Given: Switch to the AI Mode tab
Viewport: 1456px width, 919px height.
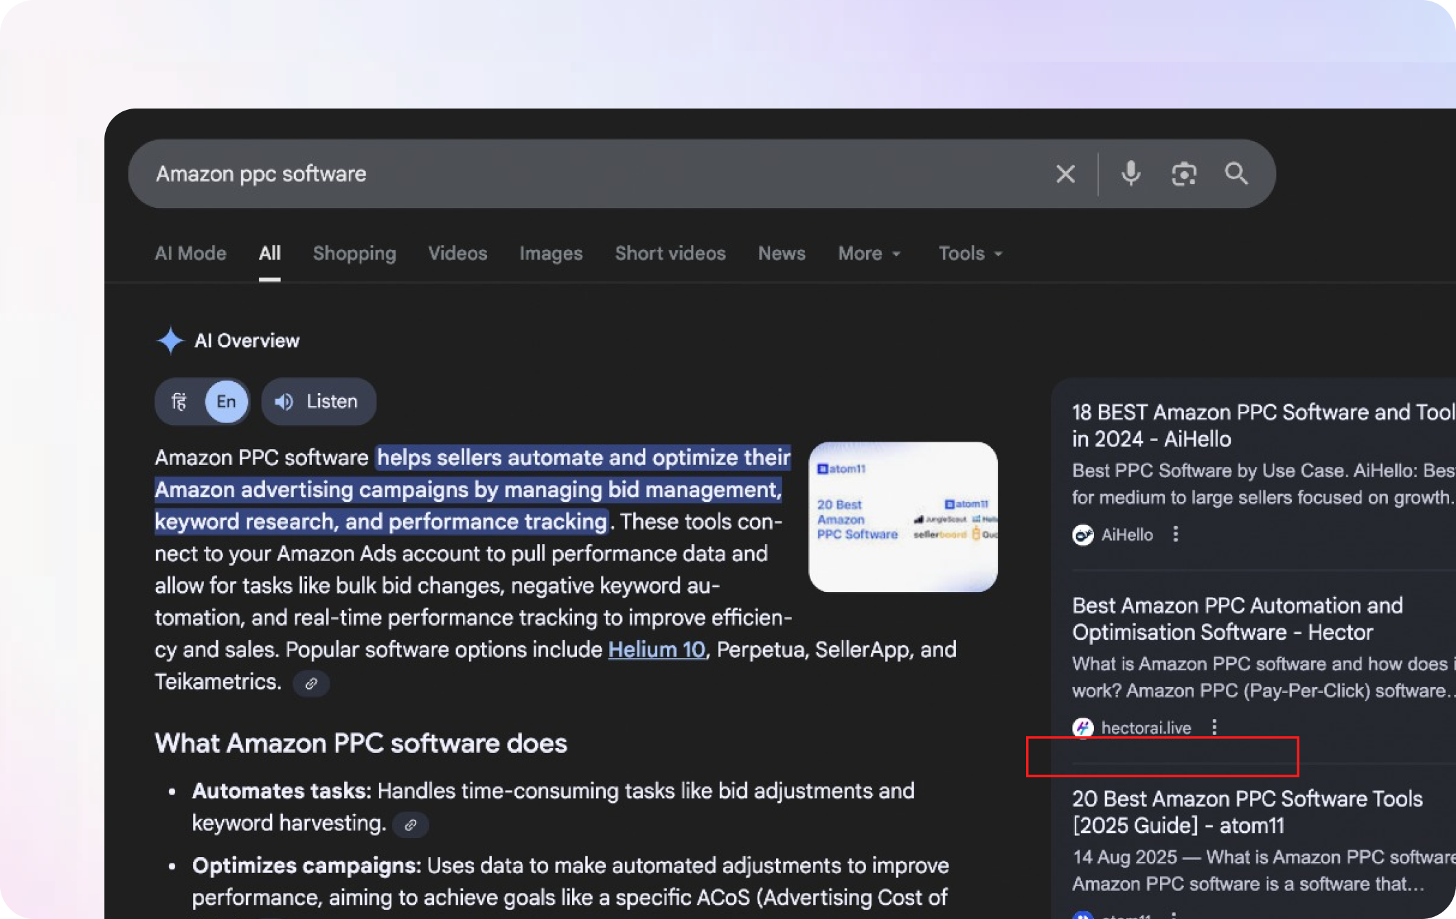Looking at the screenshot, I should pyautogui.click(x=191, y=253).
